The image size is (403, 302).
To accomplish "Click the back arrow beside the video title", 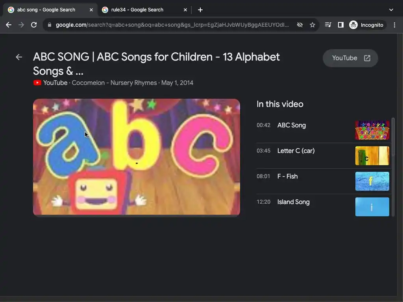I will 19,57.
